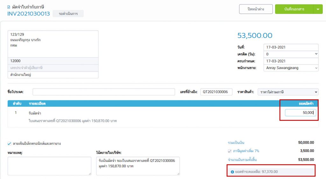Screen dimensions: 326x179
Task: Click the รอดำเนินการ status badge
Action: pyautogui.click(x=68, y=14)
